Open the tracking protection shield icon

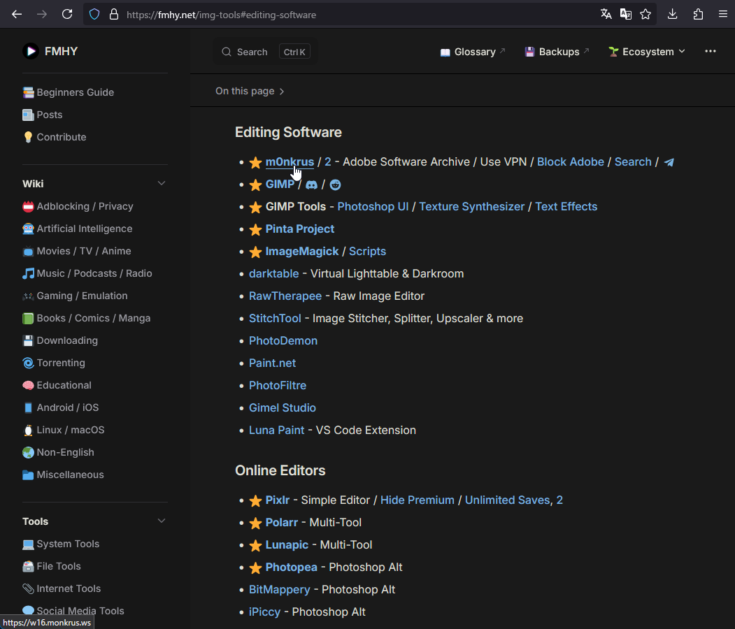click(x=94, y=15)
